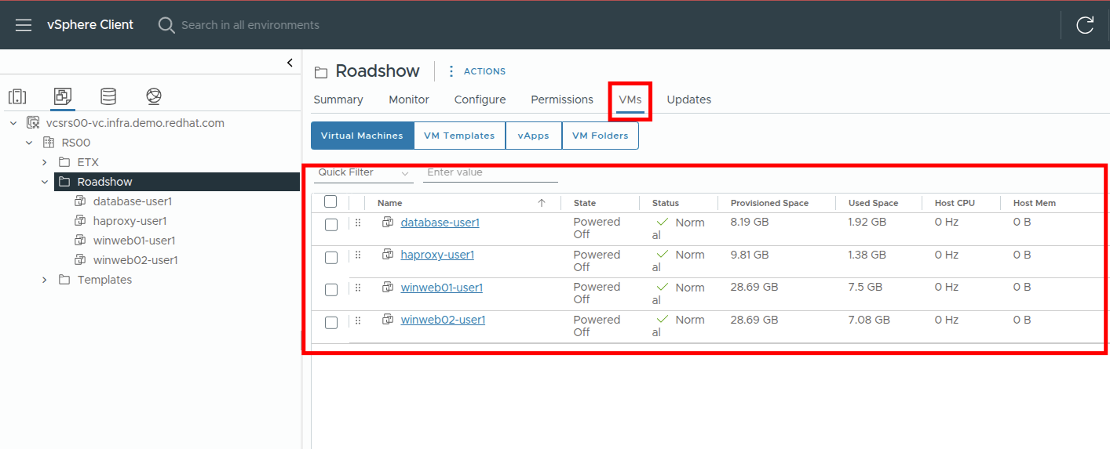Switch to Hosts and Clusters inventory view
Screen dimensions: 1110x449
tap(17, 96)
